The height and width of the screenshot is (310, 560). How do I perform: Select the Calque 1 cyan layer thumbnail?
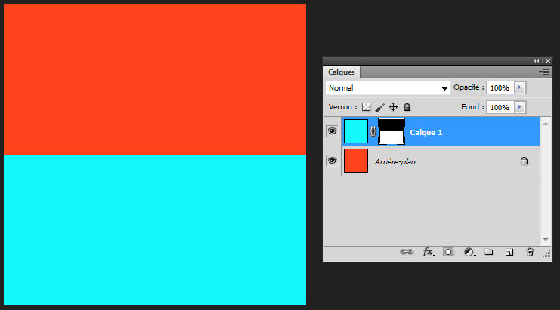(356, 131)
